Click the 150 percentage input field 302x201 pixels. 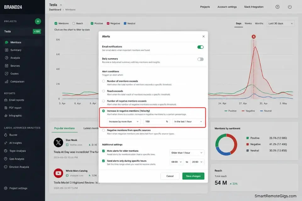click(x=156, y=122)
